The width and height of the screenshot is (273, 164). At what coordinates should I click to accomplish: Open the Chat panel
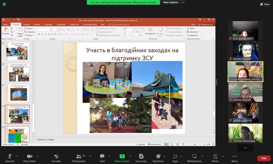click(102, 158)
